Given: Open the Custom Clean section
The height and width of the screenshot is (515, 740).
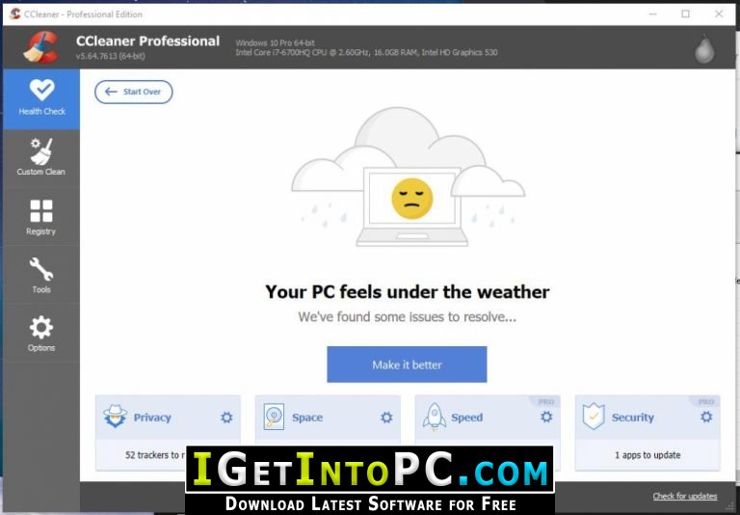Looking at the screenshot, I should (41, 158).
